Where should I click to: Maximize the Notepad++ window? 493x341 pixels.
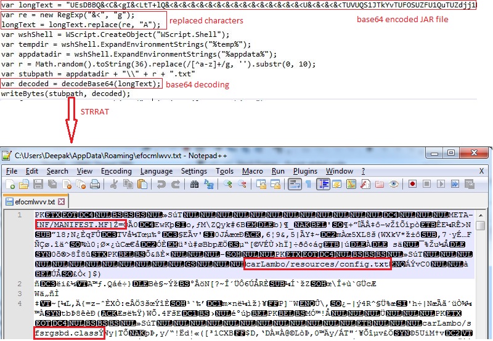451,153
